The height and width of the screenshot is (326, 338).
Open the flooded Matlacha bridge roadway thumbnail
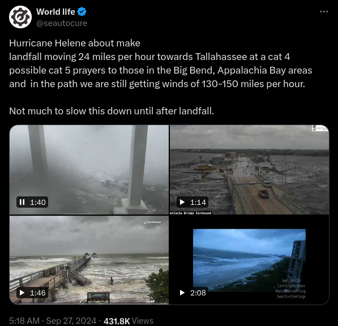click(x=250, y=170)
